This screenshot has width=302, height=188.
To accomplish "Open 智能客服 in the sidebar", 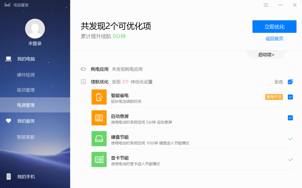I will [x=26, y=137].
